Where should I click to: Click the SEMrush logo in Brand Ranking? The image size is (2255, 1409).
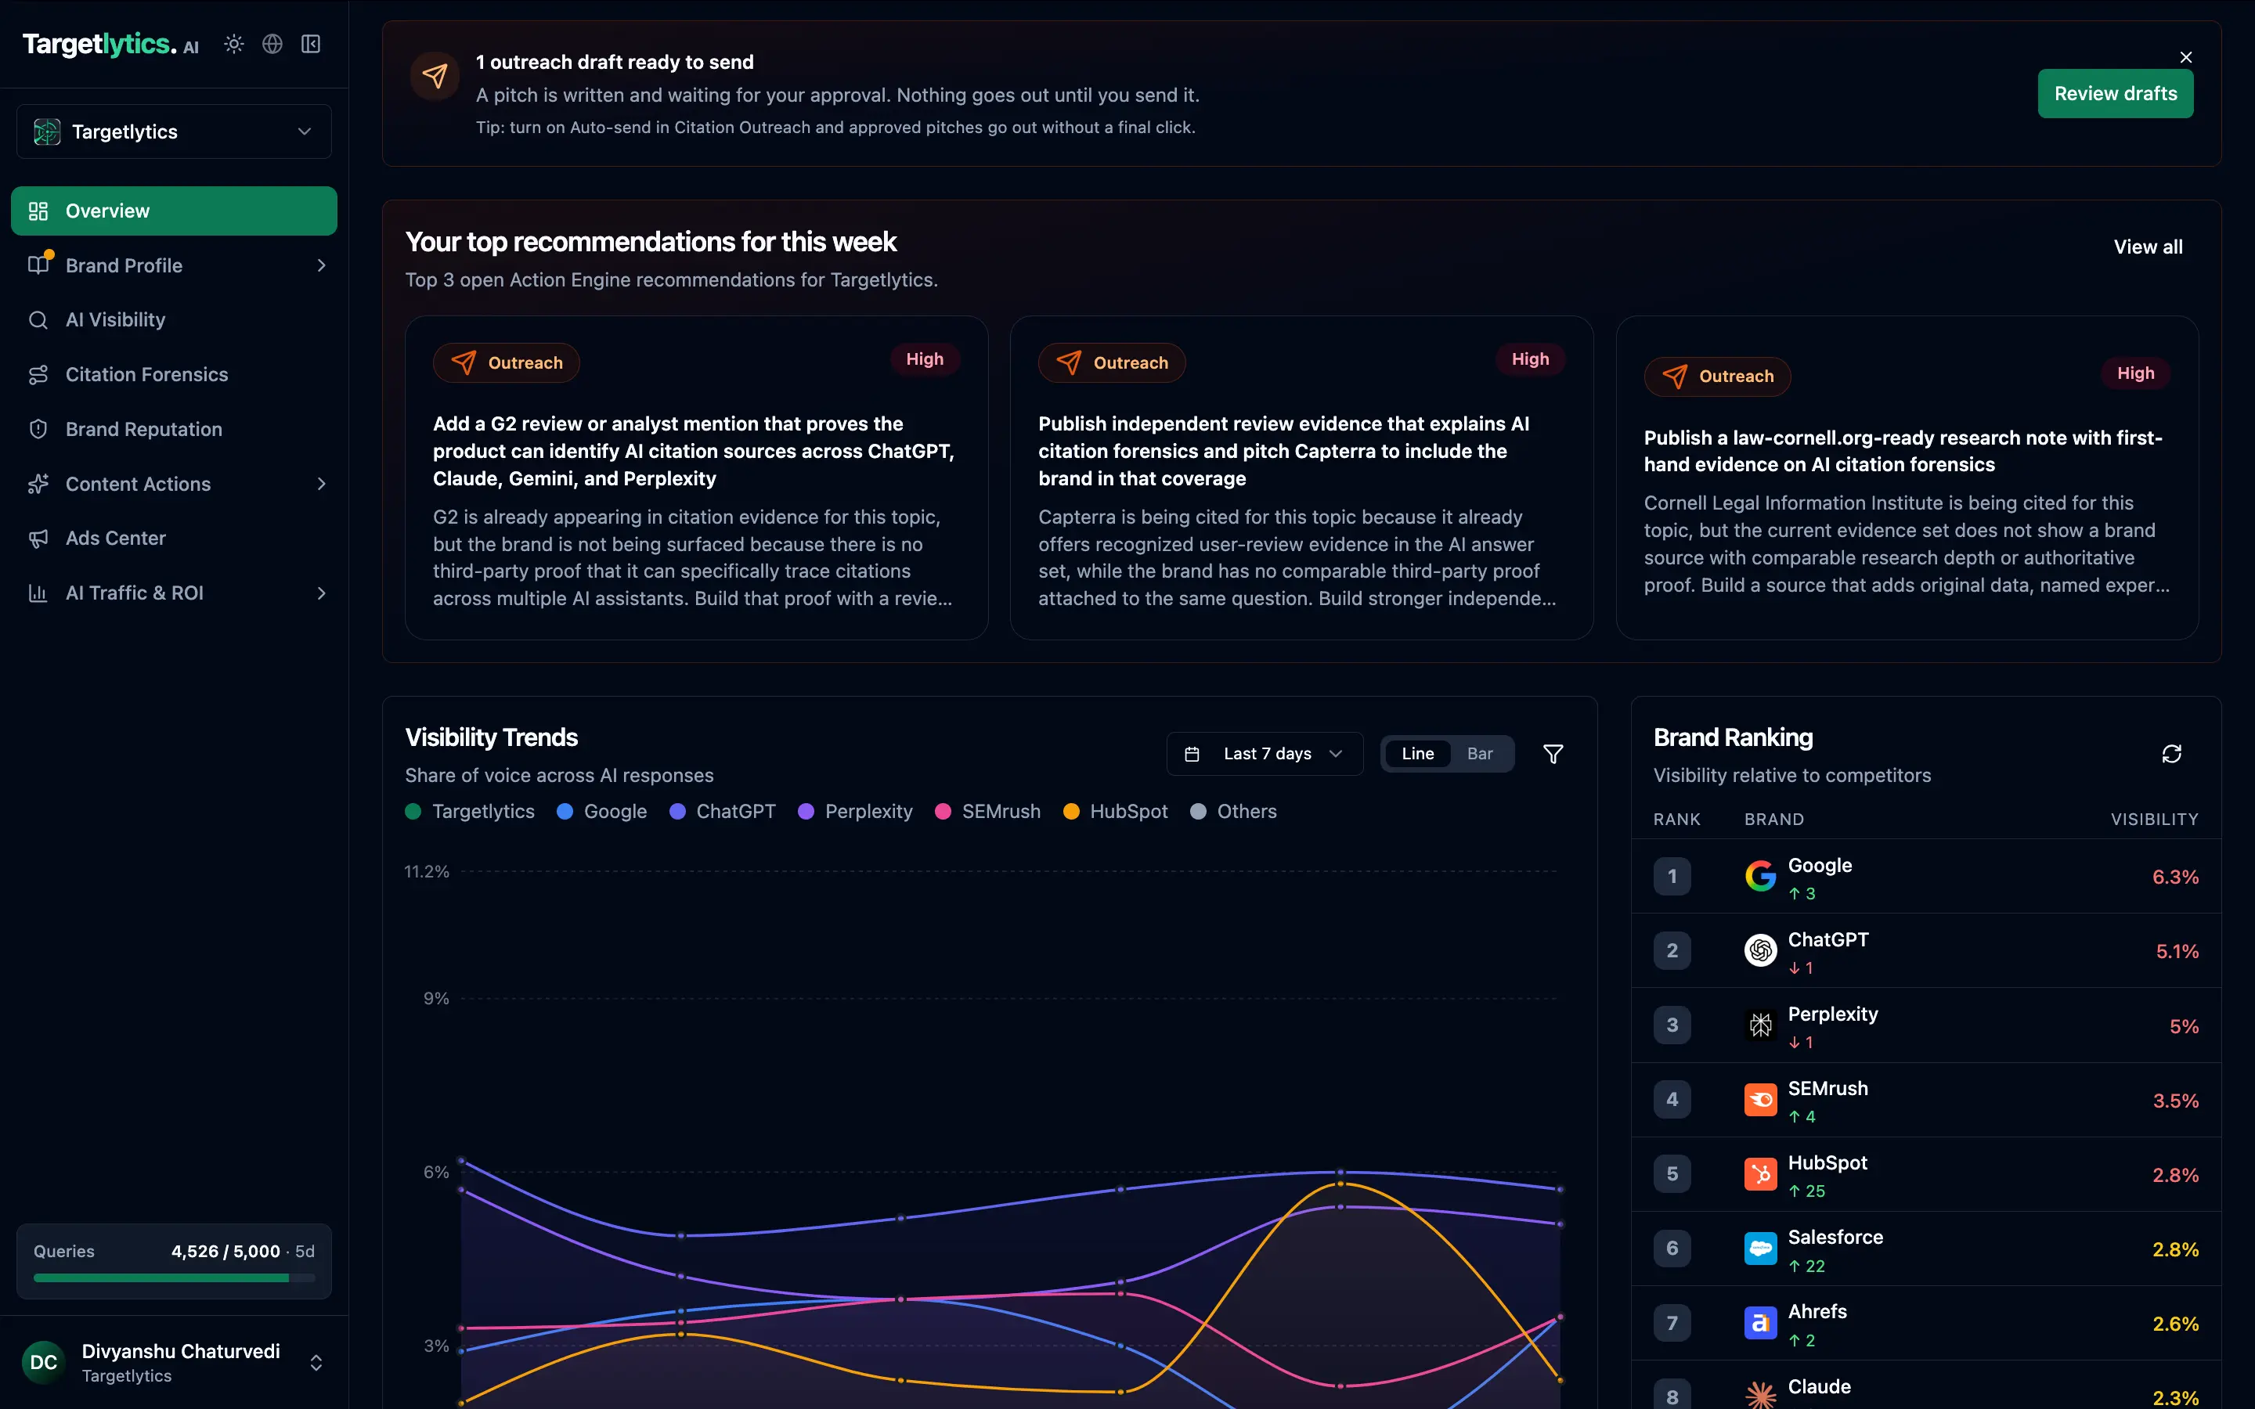pos(1760,1100)
